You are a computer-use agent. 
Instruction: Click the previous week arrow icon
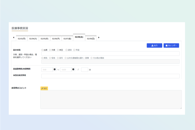(x=14, y=38)
